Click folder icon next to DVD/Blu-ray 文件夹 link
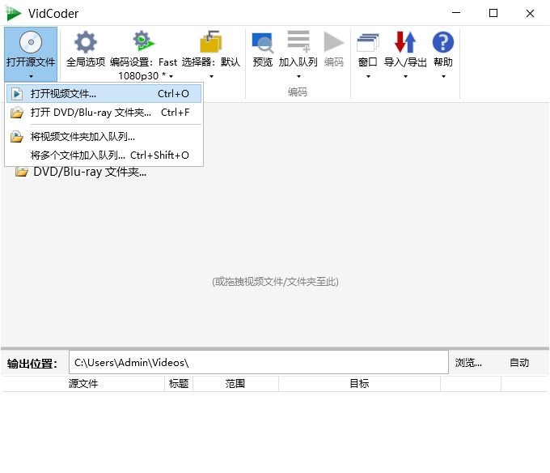Screen dimensions: 550x473 pos(21,172)
